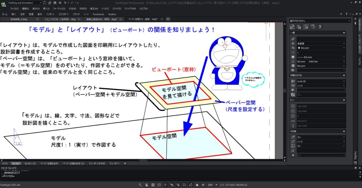This screenshot has width=362, height=188.
Task: Close the NONAME_0.dwg document tab
Action: 37,19
